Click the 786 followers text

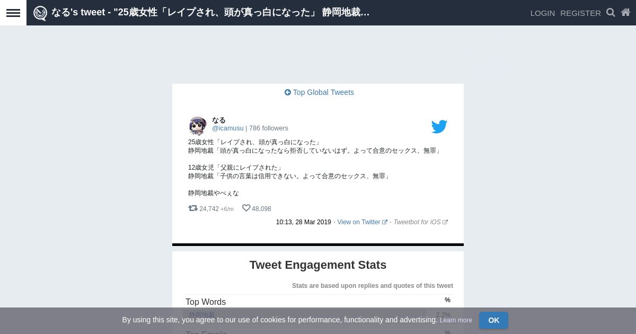click(x=269, y=128)
